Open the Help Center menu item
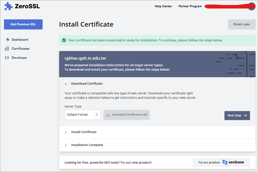The width and height of the screenshot is (258, 172). click(x=163, y=6)
